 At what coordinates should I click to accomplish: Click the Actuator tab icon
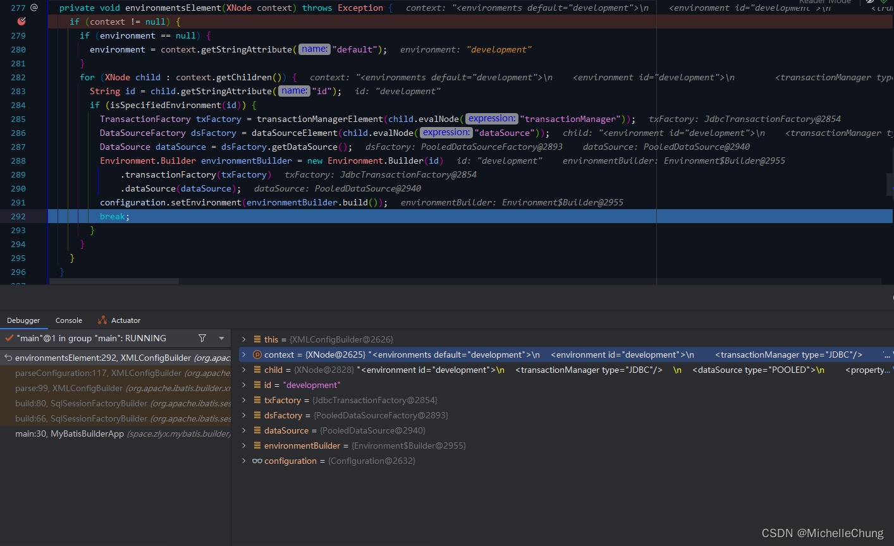tap(102, 320)
